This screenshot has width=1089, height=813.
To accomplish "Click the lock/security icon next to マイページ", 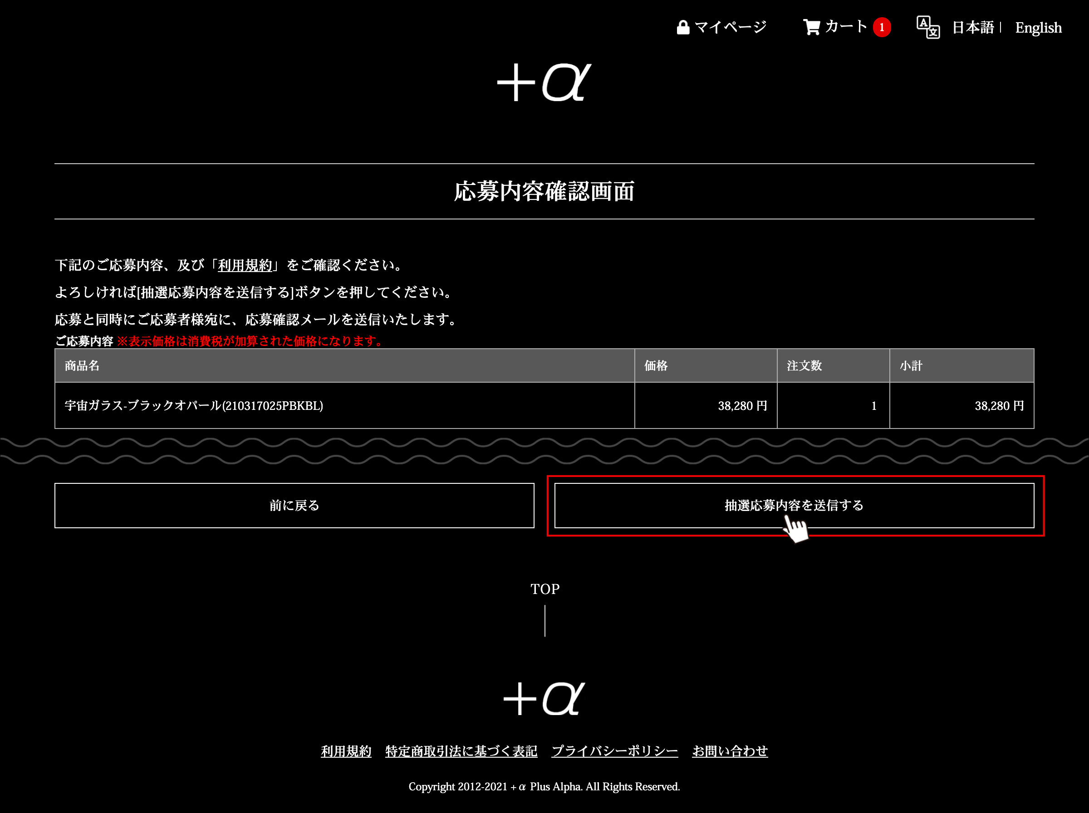I will [x=683, y=27].
